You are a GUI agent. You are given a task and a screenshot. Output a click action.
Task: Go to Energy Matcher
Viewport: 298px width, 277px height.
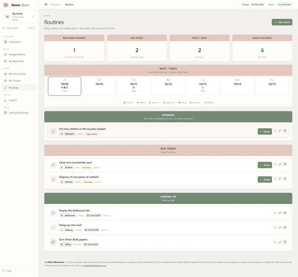(19, 54)
